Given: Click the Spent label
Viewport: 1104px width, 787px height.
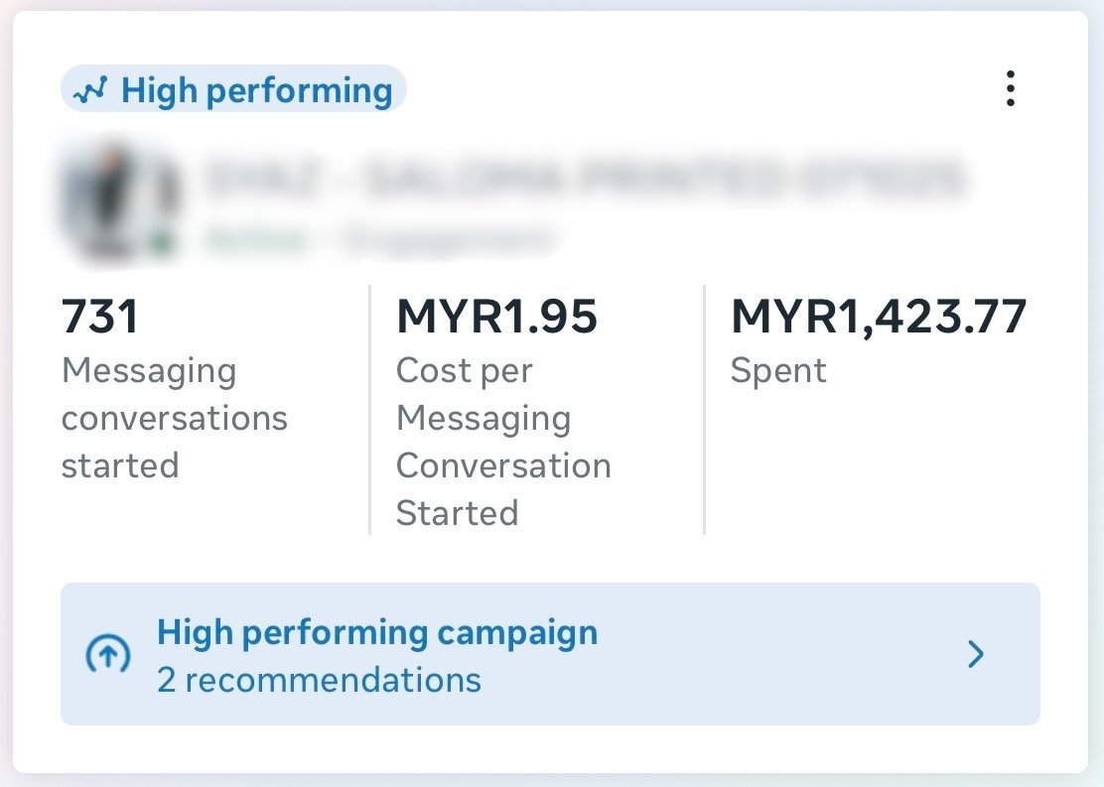Looking at the screenshot, I should click(778, 371).
